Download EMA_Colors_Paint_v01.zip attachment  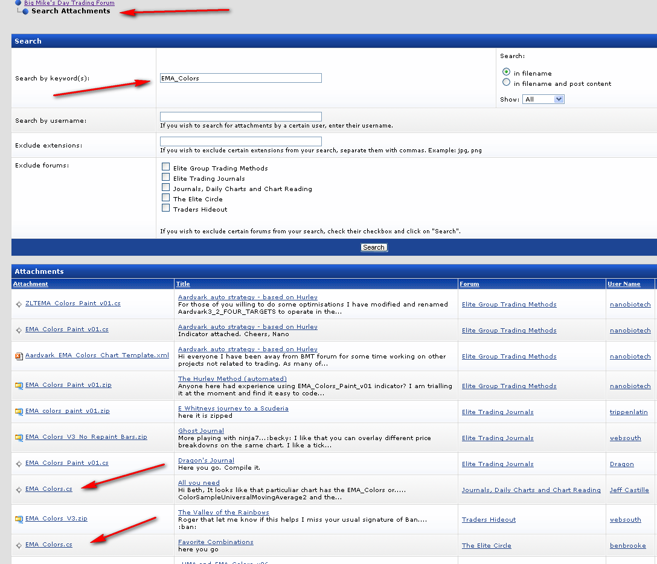68,385
